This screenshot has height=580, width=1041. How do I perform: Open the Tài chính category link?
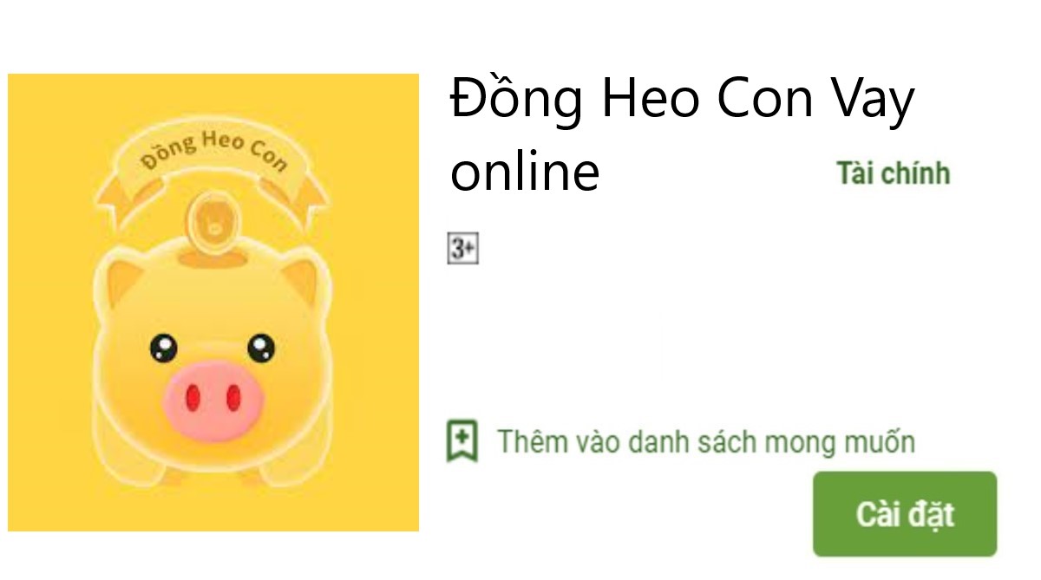pyautogui.click(x=894, y=173)
